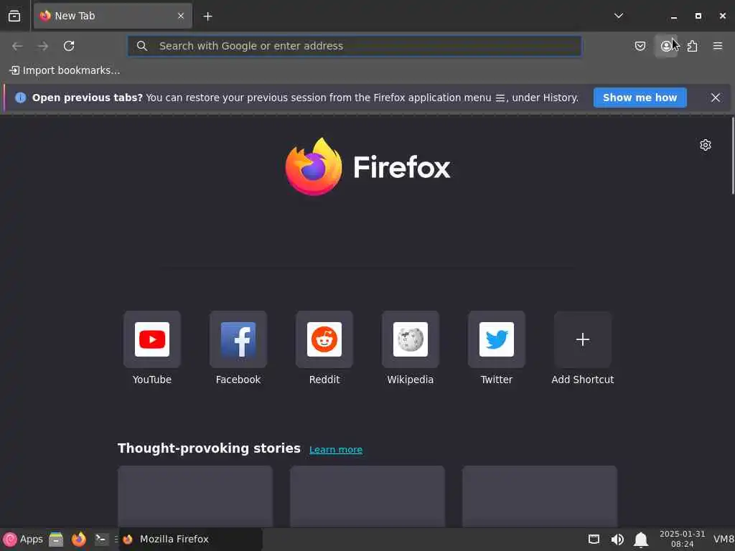735x551 pixels.
Task: Select Mozilla Firefox taskbar window button
Action: click(x=191, y=540)
